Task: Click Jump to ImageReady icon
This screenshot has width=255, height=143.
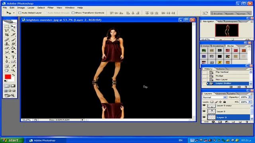Action: coord(10,96)
